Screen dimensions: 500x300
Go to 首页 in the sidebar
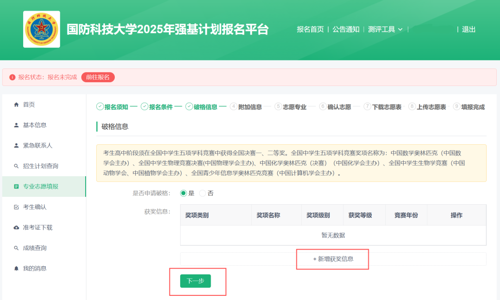point(44,104)
